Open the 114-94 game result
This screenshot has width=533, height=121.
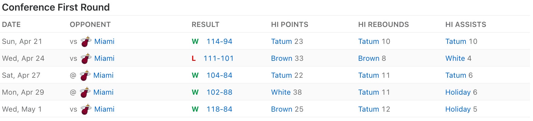[x=219, y=41]
